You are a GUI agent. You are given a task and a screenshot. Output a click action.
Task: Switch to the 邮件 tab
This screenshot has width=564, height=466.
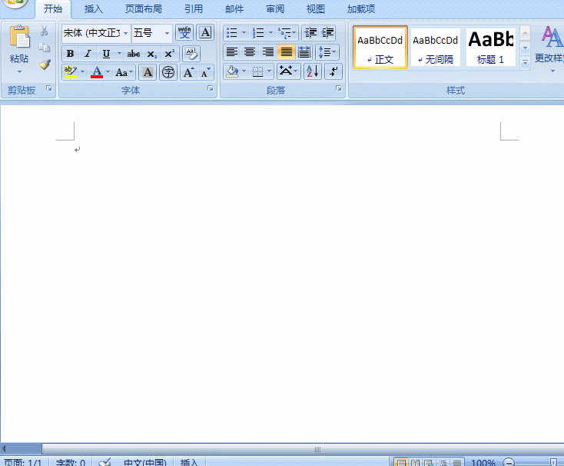[234, 9]
